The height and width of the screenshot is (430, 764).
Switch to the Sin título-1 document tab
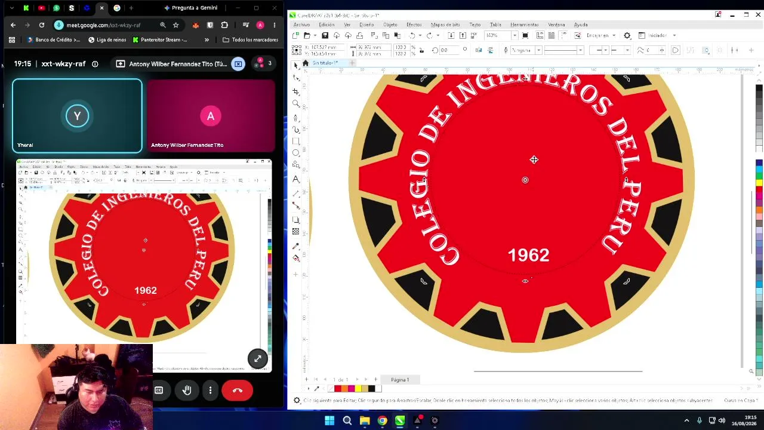[325, 63]
